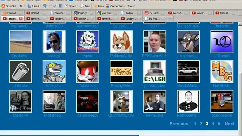Give a thumbs up with I like it!
The image size is (242, 136).
coord(34,6)
